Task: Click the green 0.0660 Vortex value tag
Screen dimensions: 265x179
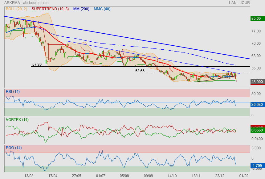Action: 257,130
